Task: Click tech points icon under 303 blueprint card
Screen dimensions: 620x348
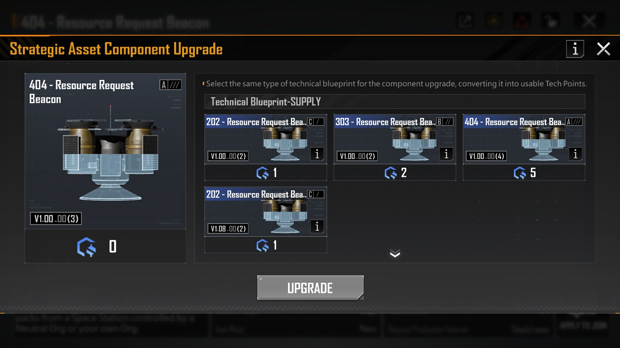Action: (391, 173)
